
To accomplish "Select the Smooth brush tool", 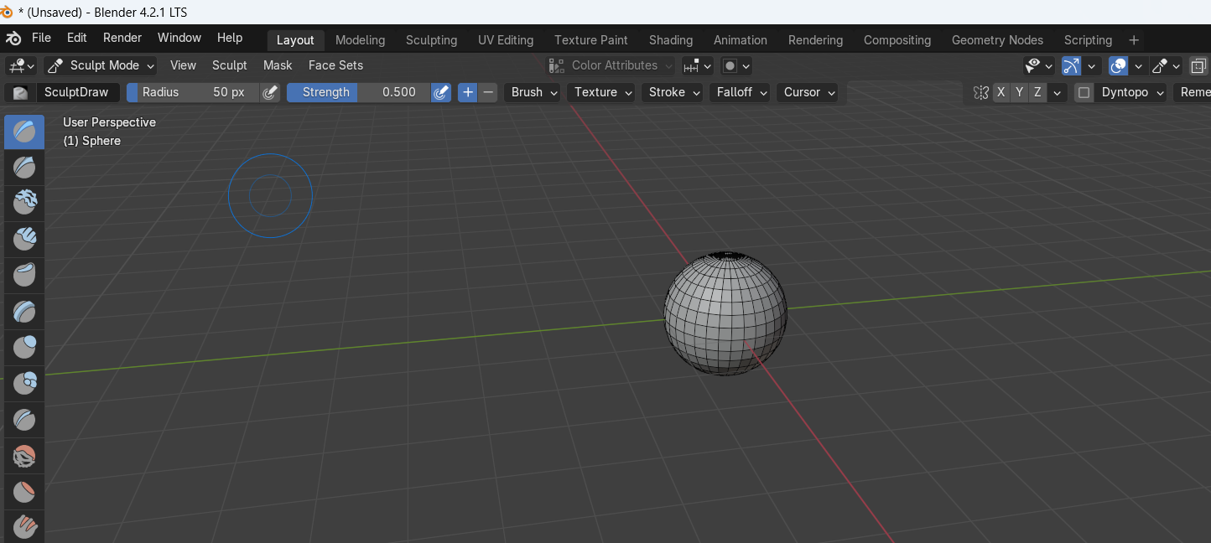I will pos(24,457).
